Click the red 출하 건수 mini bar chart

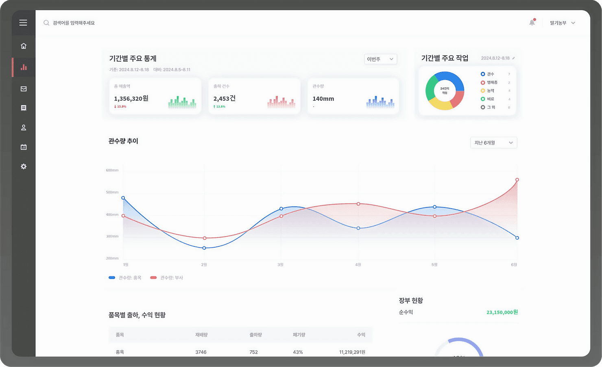[x=281, y=102]
